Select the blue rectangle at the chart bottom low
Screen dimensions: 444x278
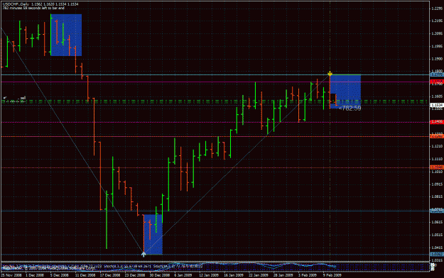pyautogui.click(x=153, y=235)
